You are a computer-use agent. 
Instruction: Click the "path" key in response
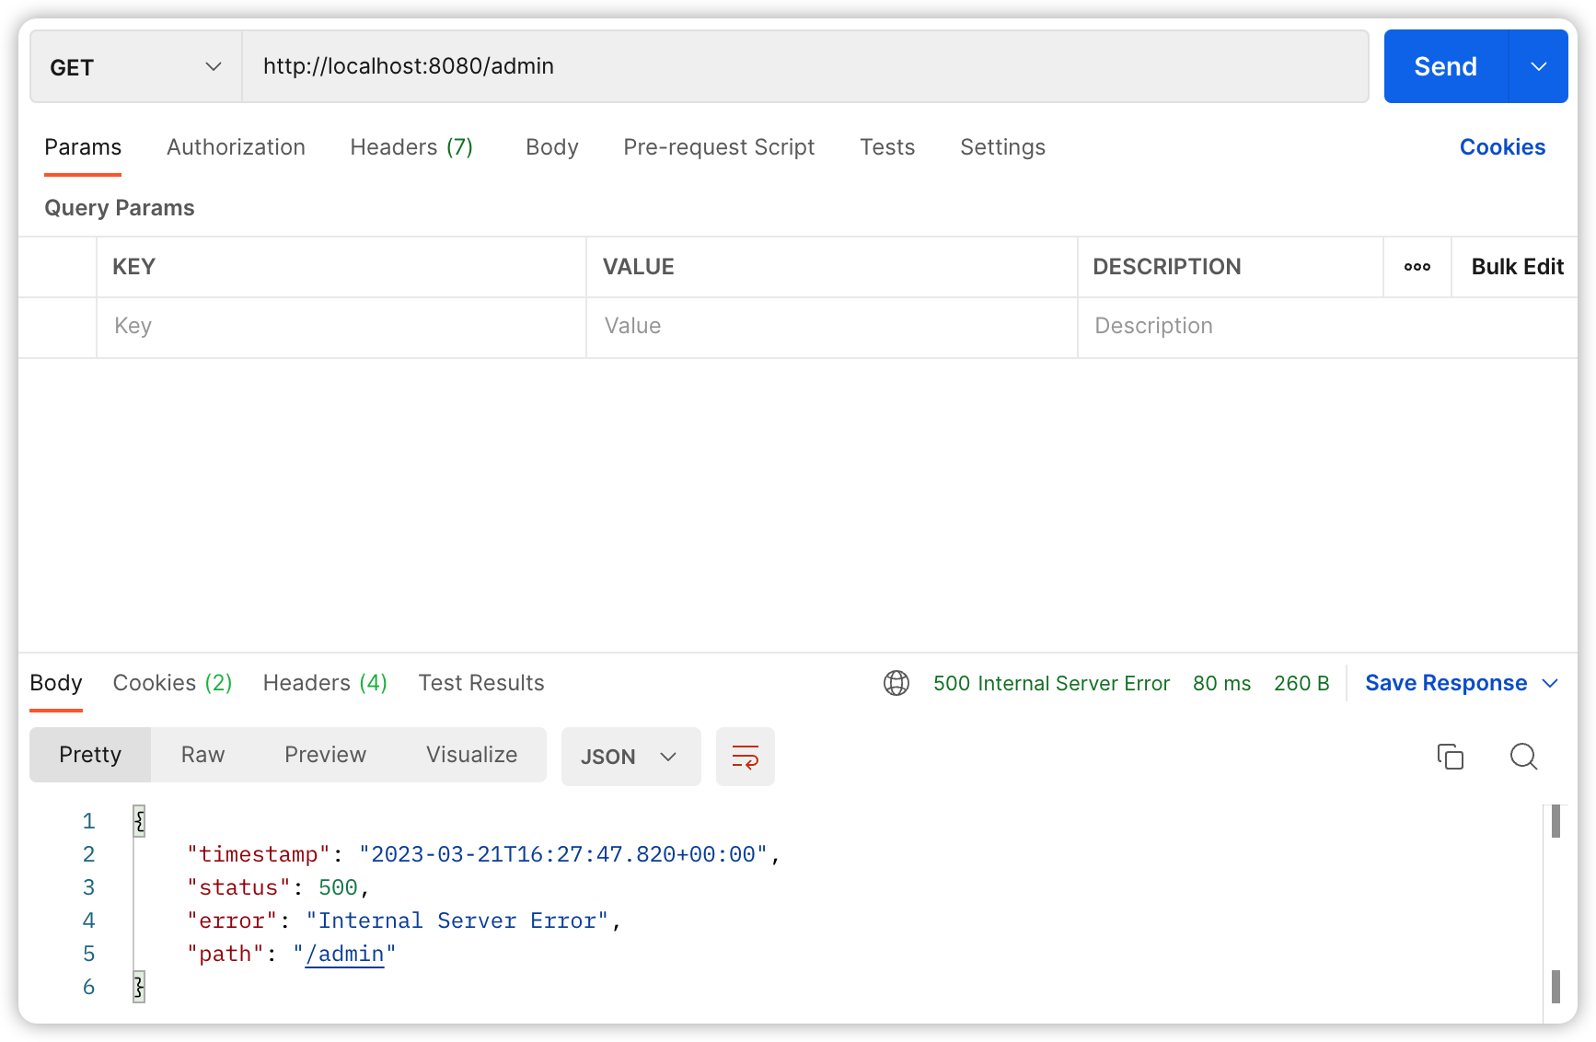coord(226,955)
